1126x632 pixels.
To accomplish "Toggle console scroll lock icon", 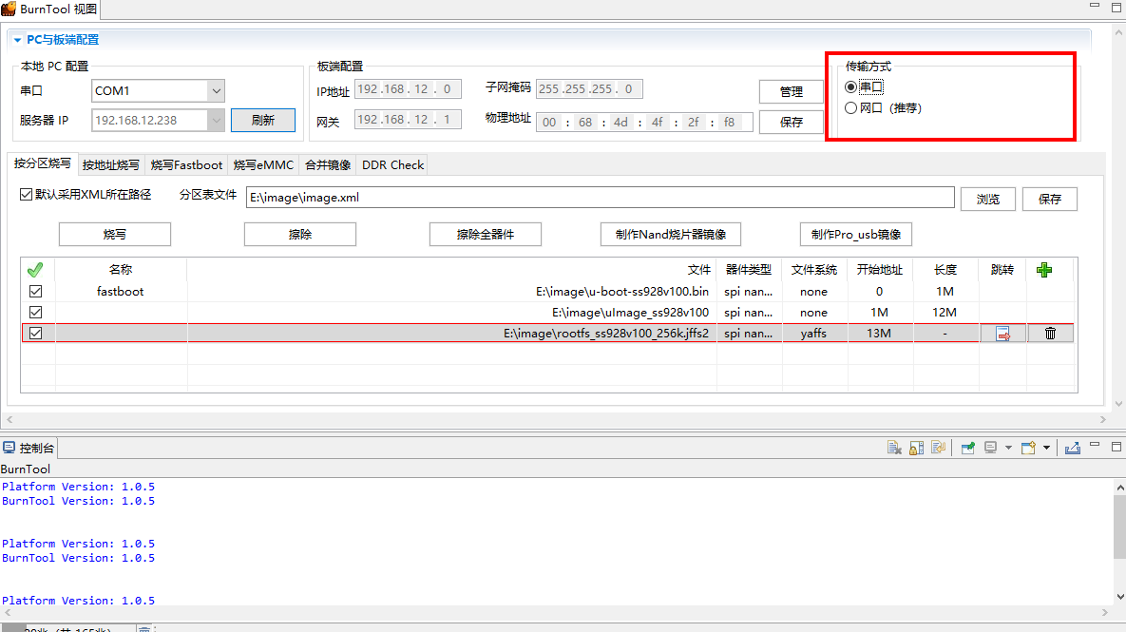I will [917, 448].
